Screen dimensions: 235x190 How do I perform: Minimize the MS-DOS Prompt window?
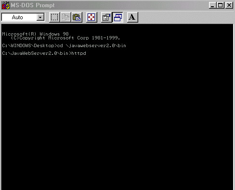pos(213,5)
